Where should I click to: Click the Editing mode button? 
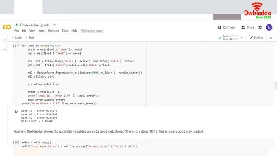[x=256, y=38]
